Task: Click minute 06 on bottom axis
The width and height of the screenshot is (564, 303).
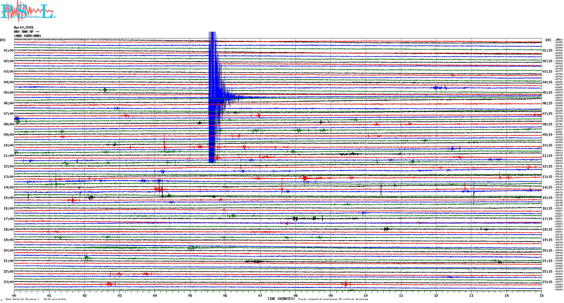Action: [225, 295]
